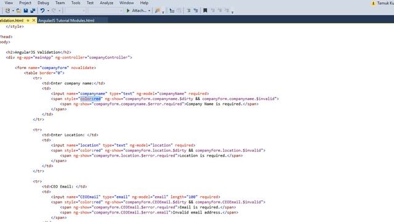Click "CEO Email:" cell text

(x=62, y=186)
